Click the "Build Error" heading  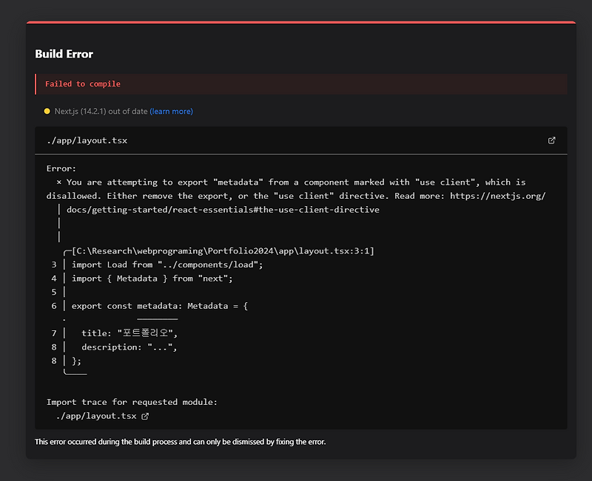pyautogui.click(x=64, y=54)
